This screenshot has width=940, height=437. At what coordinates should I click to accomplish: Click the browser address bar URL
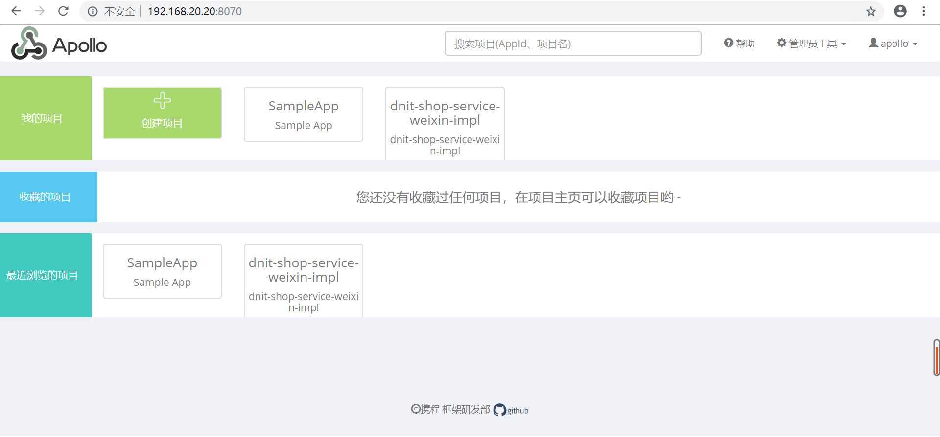pyautogui.click(x=194, y=11)
